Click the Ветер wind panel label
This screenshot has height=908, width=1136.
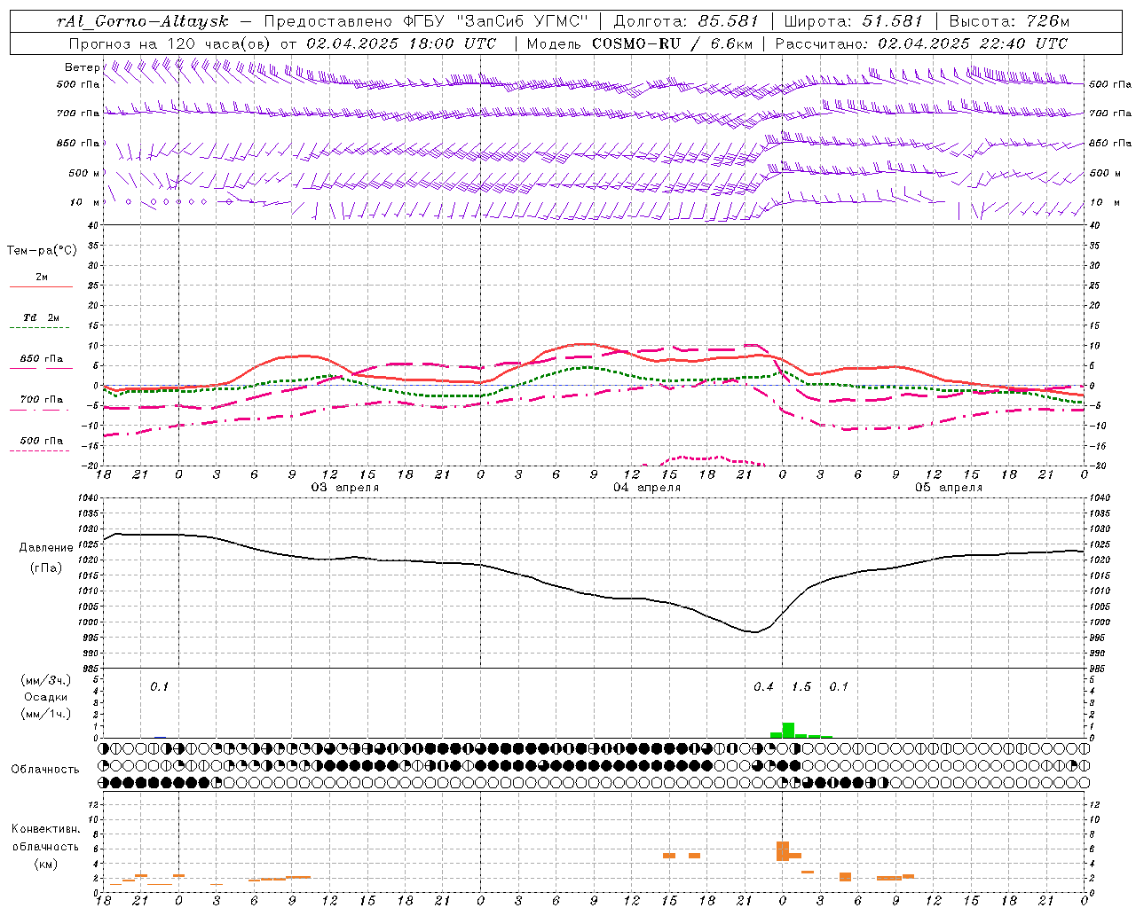[82, 67]
